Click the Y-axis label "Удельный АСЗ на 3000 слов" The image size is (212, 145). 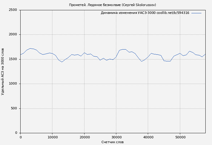[x=3, y=72]
